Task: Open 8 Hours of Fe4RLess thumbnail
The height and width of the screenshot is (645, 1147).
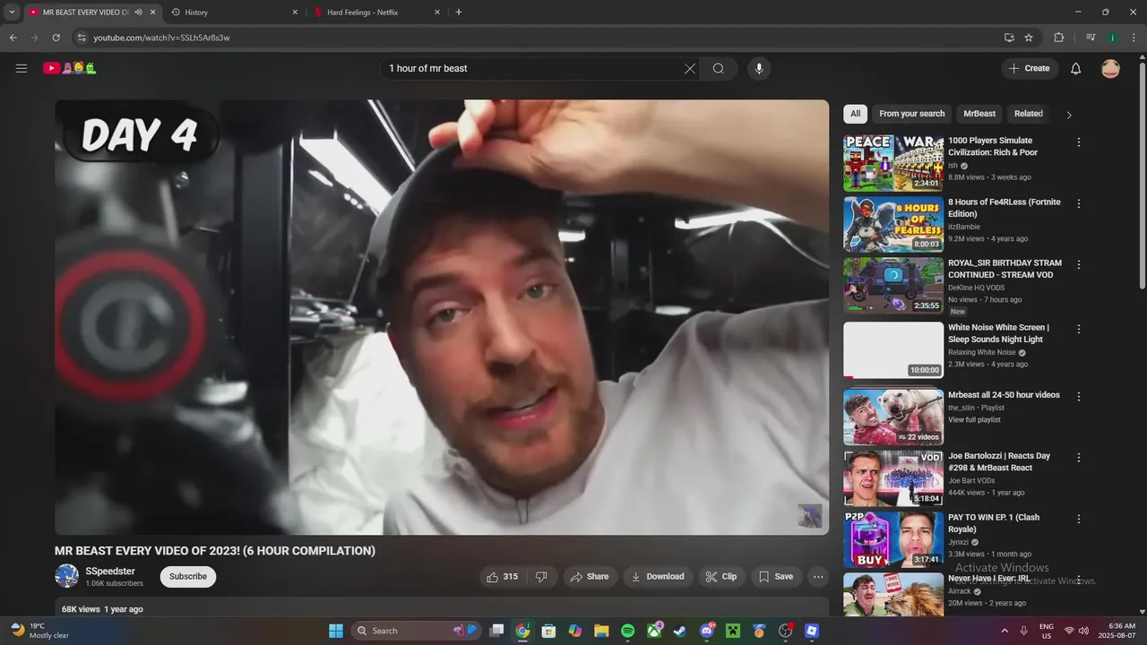Action: pyautogui.click(x=893, y=225)
